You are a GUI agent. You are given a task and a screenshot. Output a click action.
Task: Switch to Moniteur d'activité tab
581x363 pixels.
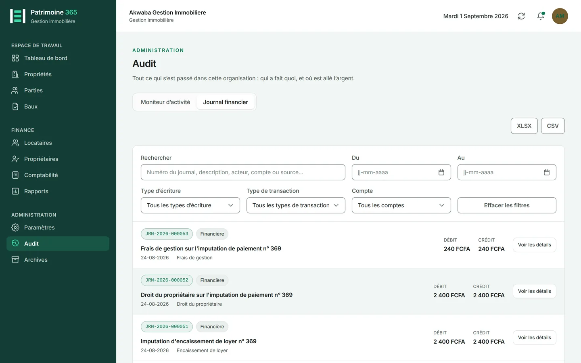click(x=165, y=102)
